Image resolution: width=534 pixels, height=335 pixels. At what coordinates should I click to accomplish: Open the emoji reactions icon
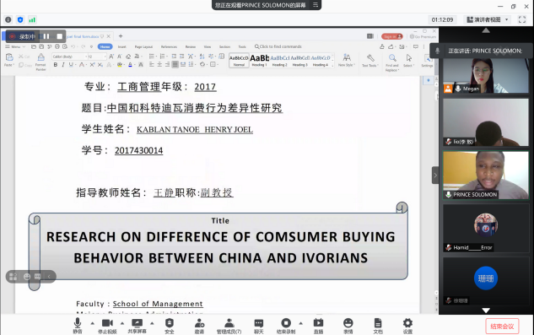pyautogui.click(x=348, y=326)
